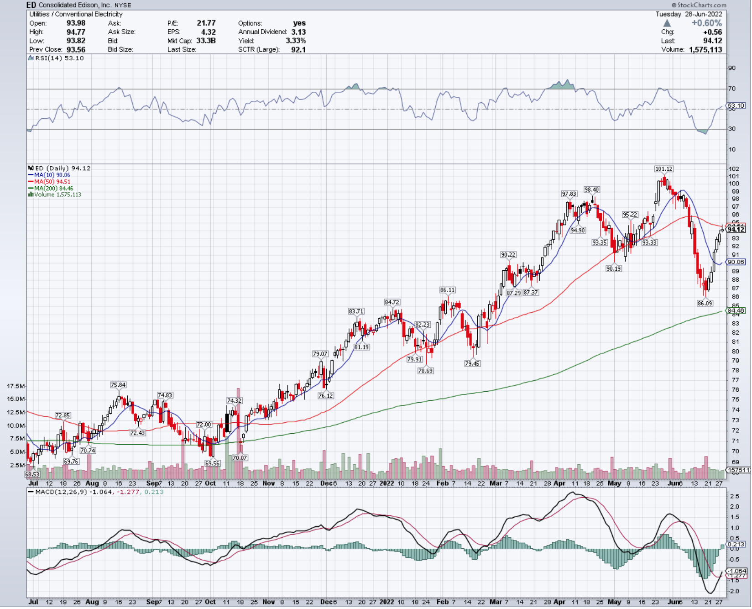The height and width of the screenshot is (609, 752).
Task: Click the RSI legend icon next to RSI(14)
Action: click(x=31, y=58)
